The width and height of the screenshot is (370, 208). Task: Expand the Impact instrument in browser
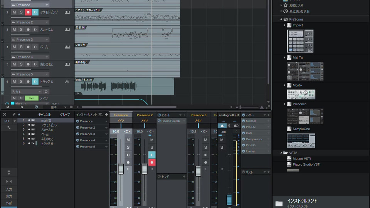click(x=284, y=25)
